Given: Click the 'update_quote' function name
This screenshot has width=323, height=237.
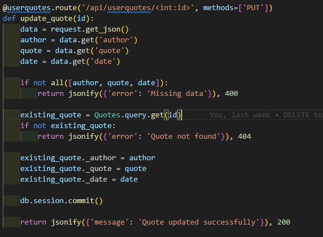Looking at the screenshot, I should tap(46, 19).
